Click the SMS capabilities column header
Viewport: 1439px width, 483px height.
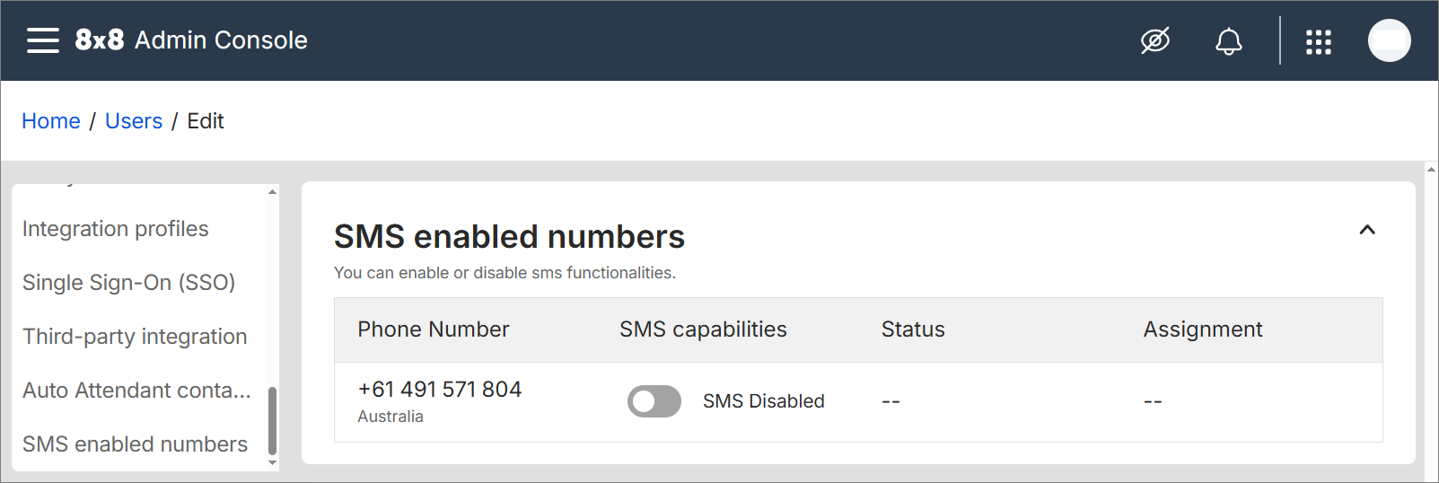tap(703, 329)
